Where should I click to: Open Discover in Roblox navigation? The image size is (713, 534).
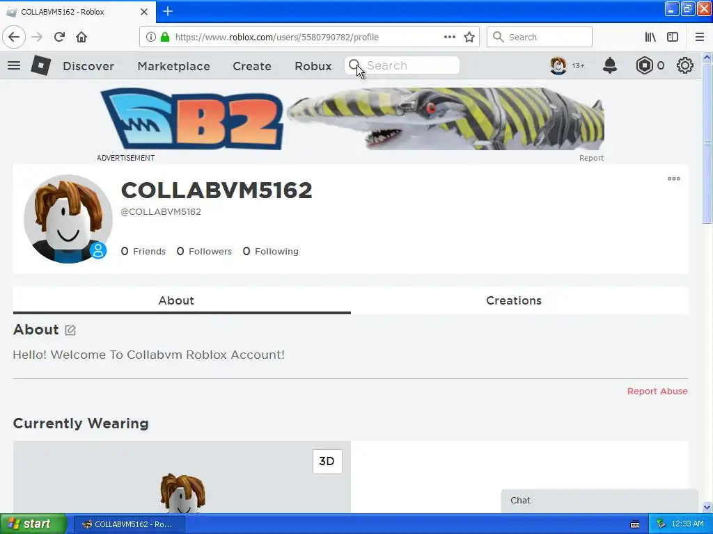pos(88,66)
